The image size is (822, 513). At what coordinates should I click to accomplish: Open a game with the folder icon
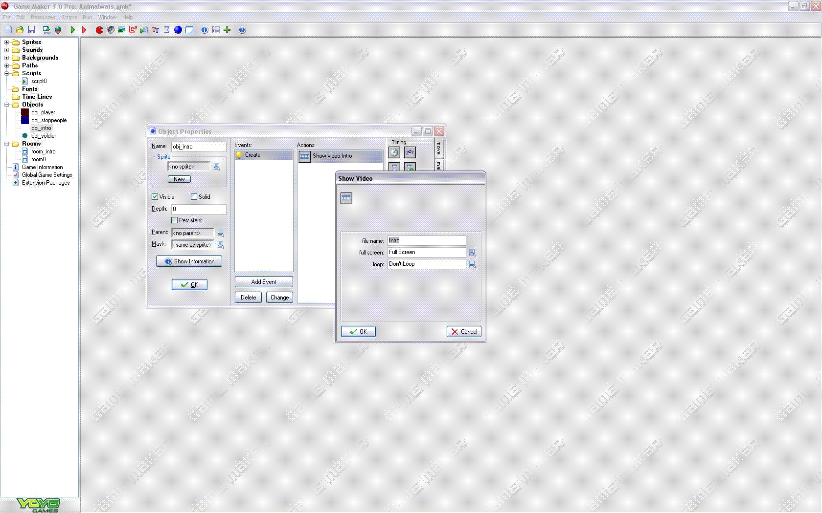pos(20,30)
